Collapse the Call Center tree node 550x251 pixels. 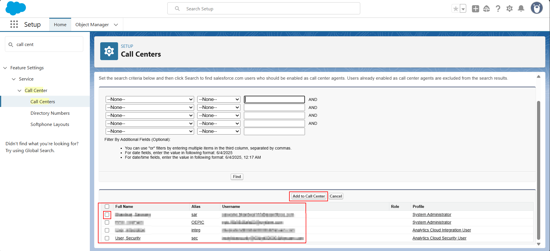tap(19, 91)
